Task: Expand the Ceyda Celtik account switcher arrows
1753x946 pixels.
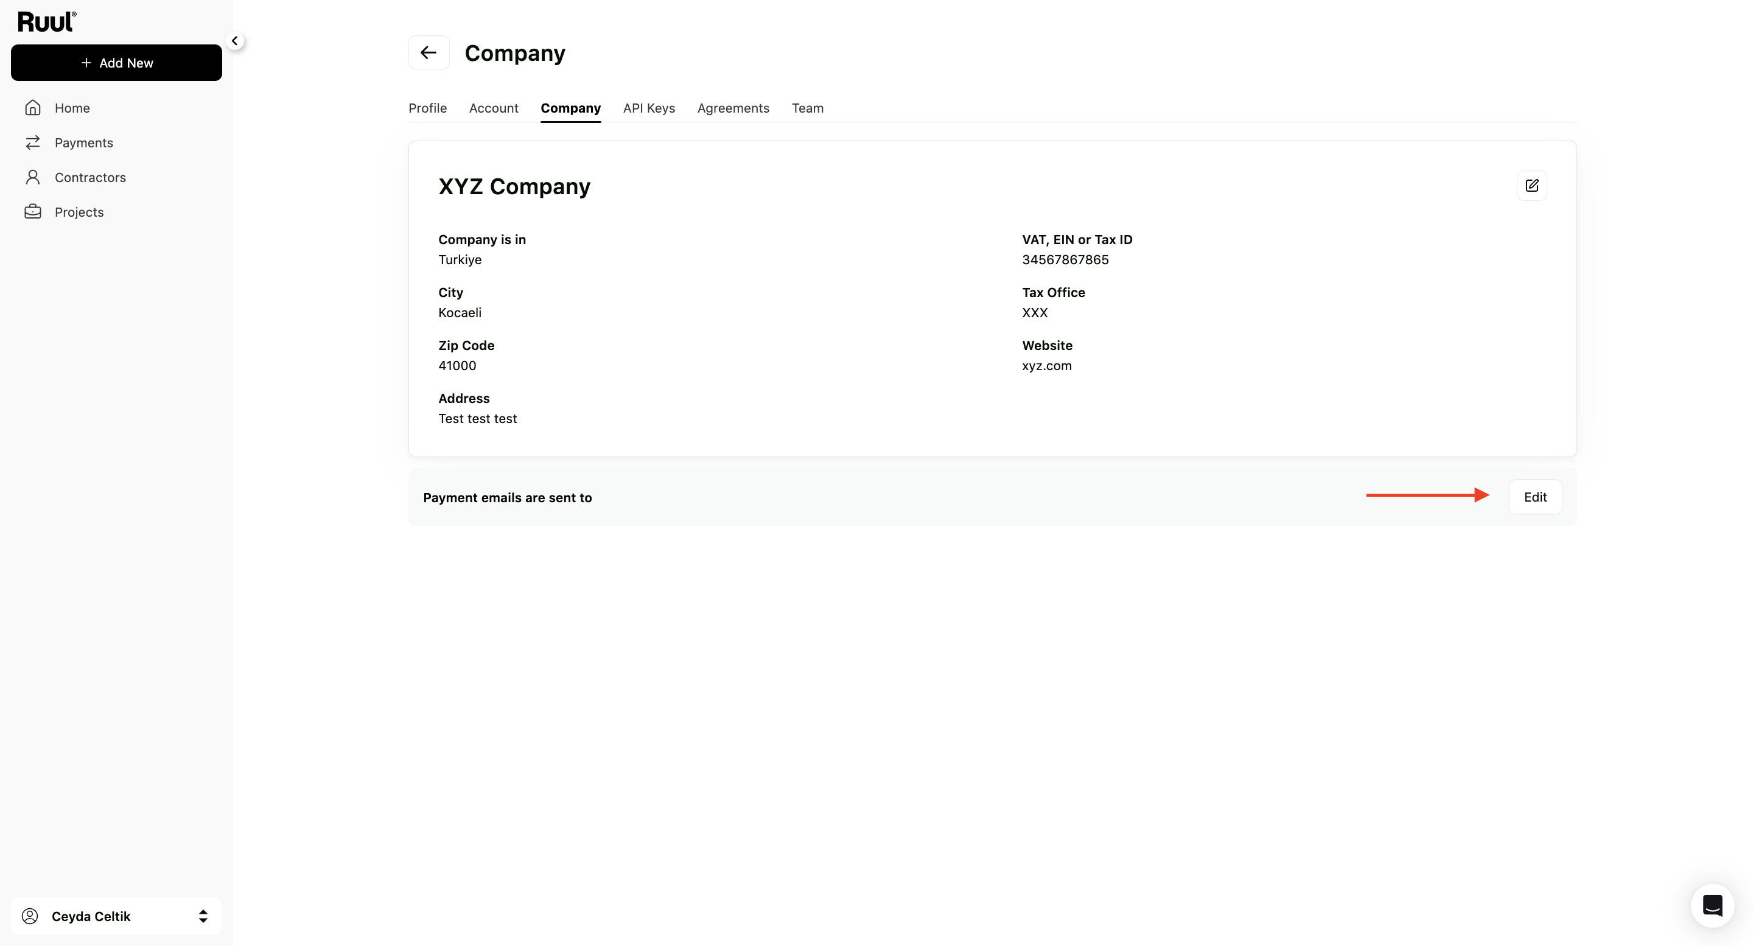Action: (203, 916)
